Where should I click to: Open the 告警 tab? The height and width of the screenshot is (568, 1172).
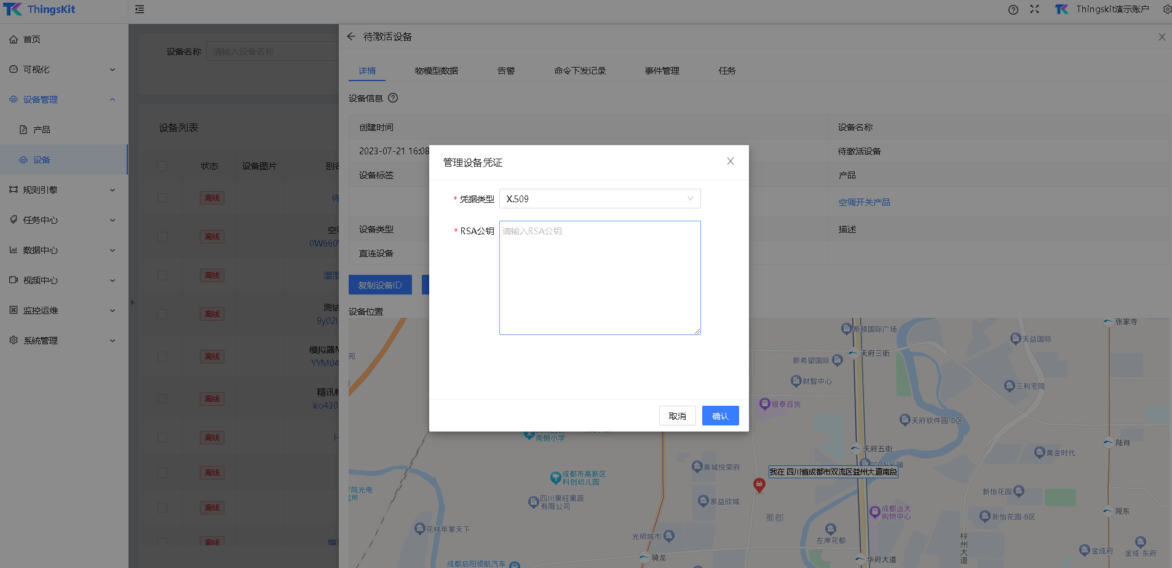(505, 71)
